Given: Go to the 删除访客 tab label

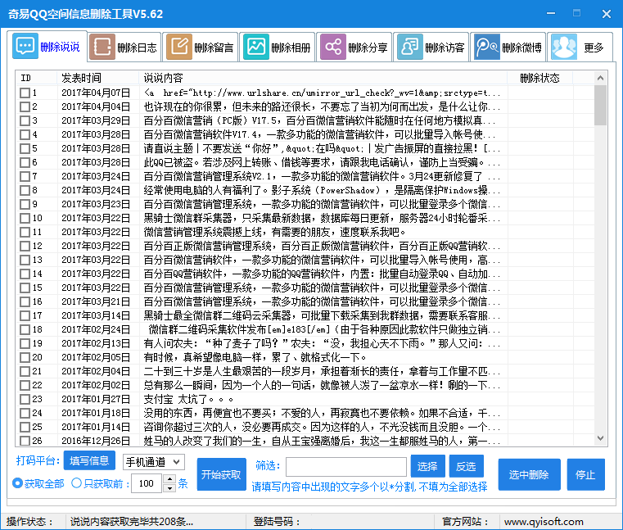Looking at the screenshot, I should (445, 48).
